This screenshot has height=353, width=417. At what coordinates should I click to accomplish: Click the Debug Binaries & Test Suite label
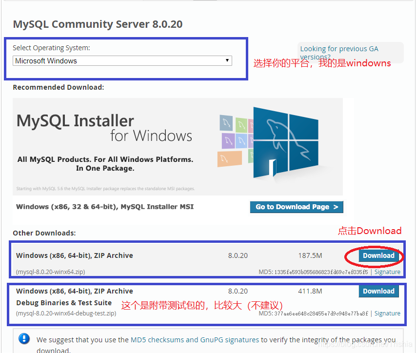(x=64, y=303)
